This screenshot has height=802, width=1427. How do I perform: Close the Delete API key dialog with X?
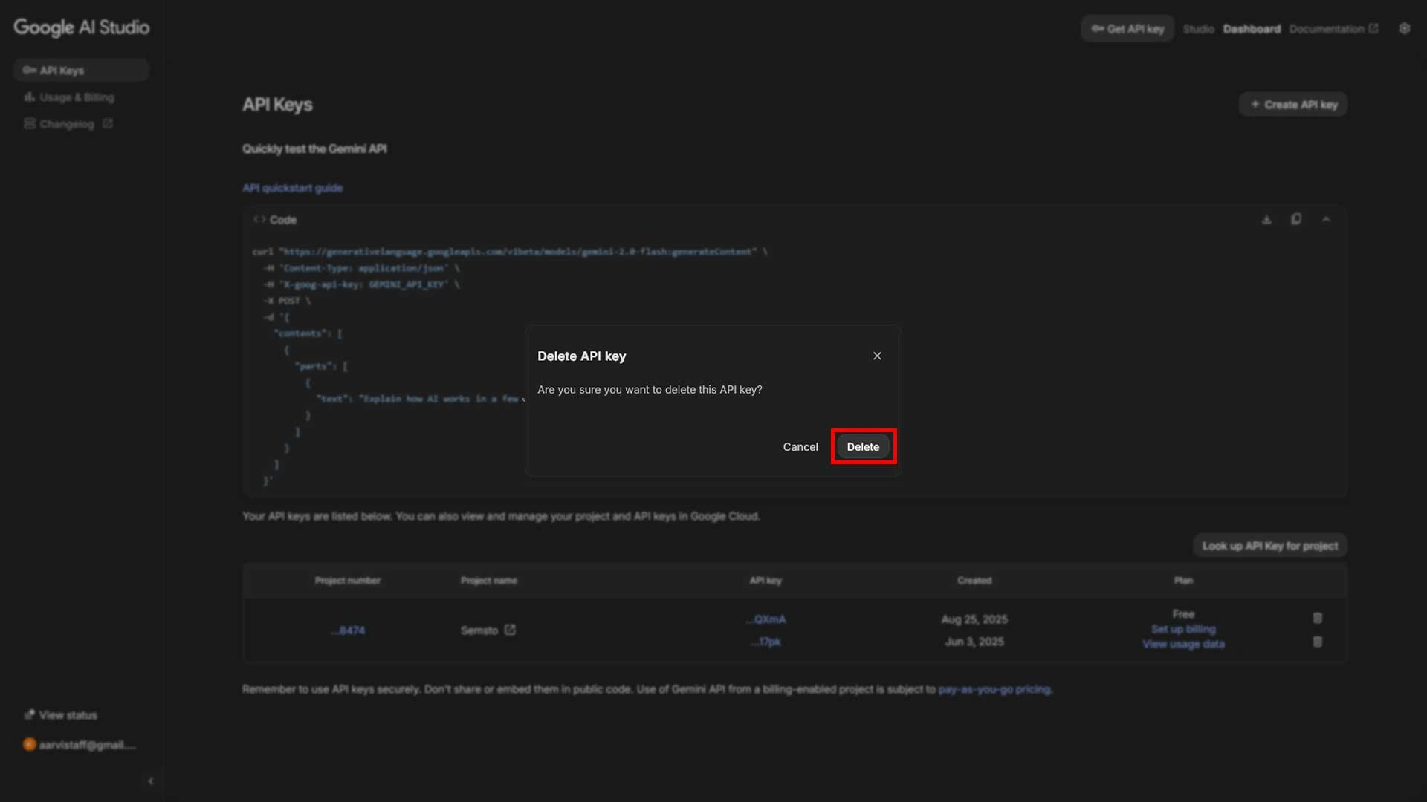click(877, 356)
